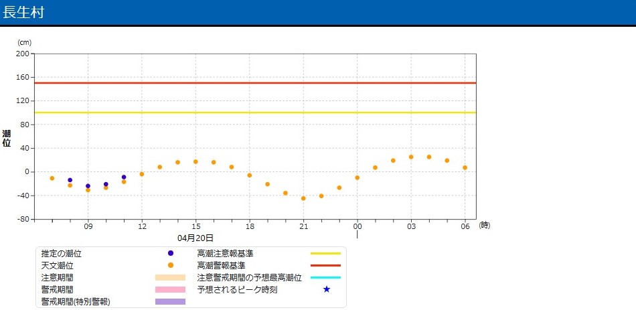Select the orange astronomical tide dot at 09 o'clock
Image resolution: width=636 pixels, height=310 pixels.
[x=88, y=190]
